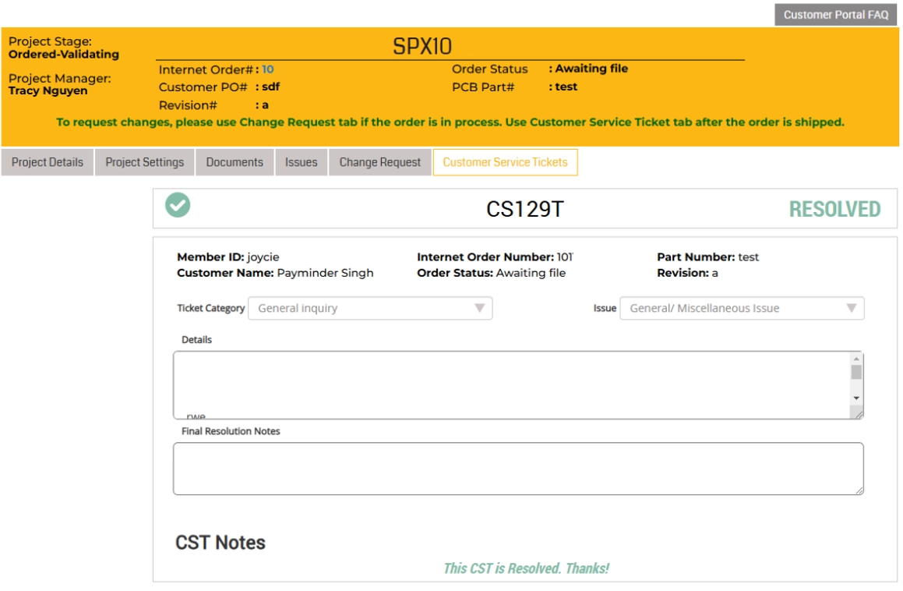903x591 pixels.
Task: Focus the Final Resolution Notes field
Action: 518,469
